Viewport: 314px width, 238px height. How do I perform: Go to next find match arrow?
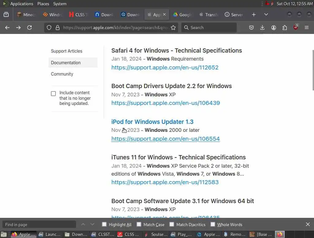click(x=92, y=225)
